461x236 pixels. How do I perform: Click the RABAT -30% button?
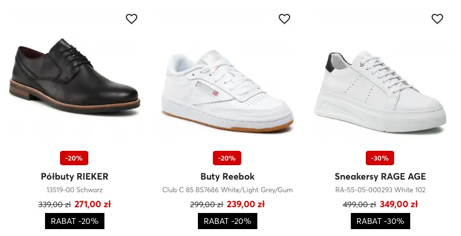click(x=380, y=221)
